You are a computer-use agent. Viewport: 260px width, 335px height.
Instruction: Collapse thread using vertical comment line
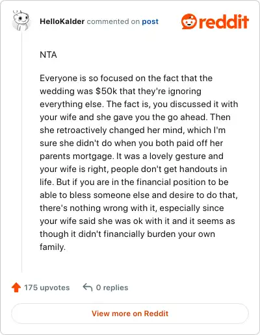click(x=21, y=151)
